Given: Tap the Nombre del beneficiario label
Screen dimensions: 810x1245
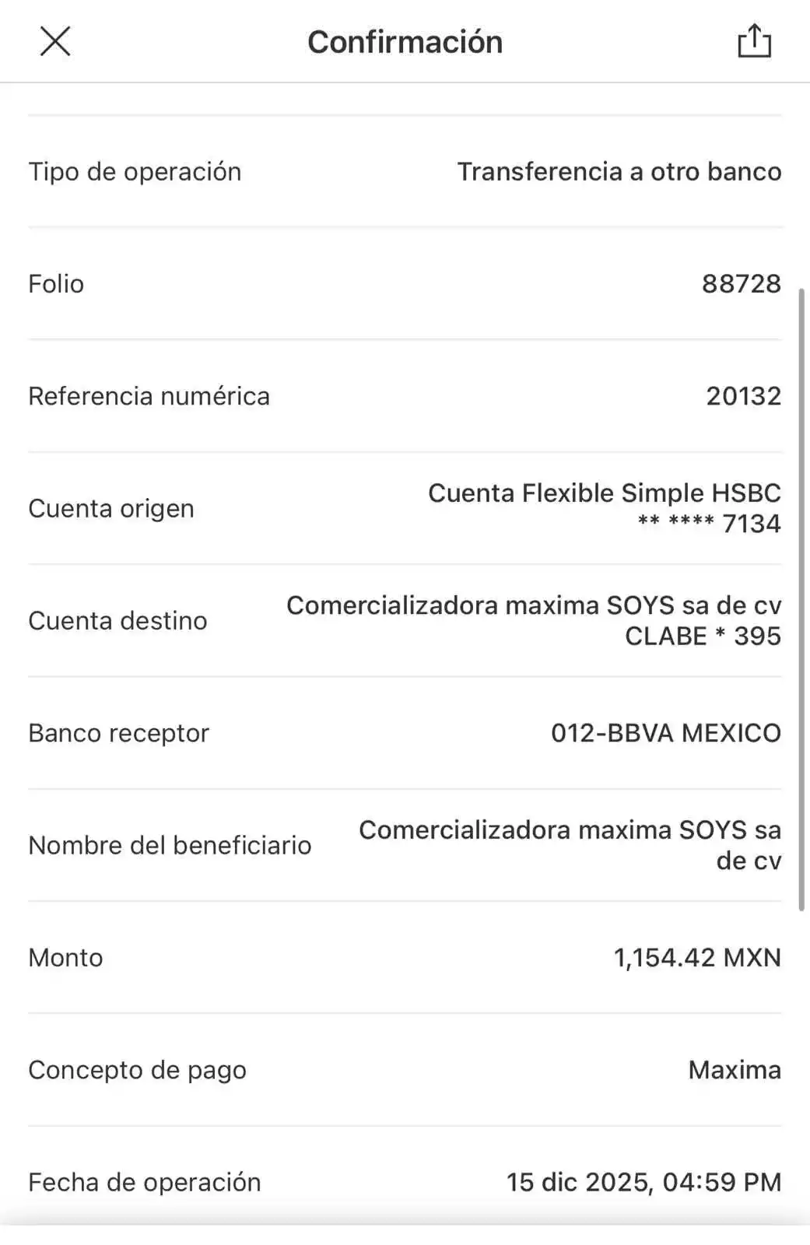Looking at the screenshot, I should [170, 846].
